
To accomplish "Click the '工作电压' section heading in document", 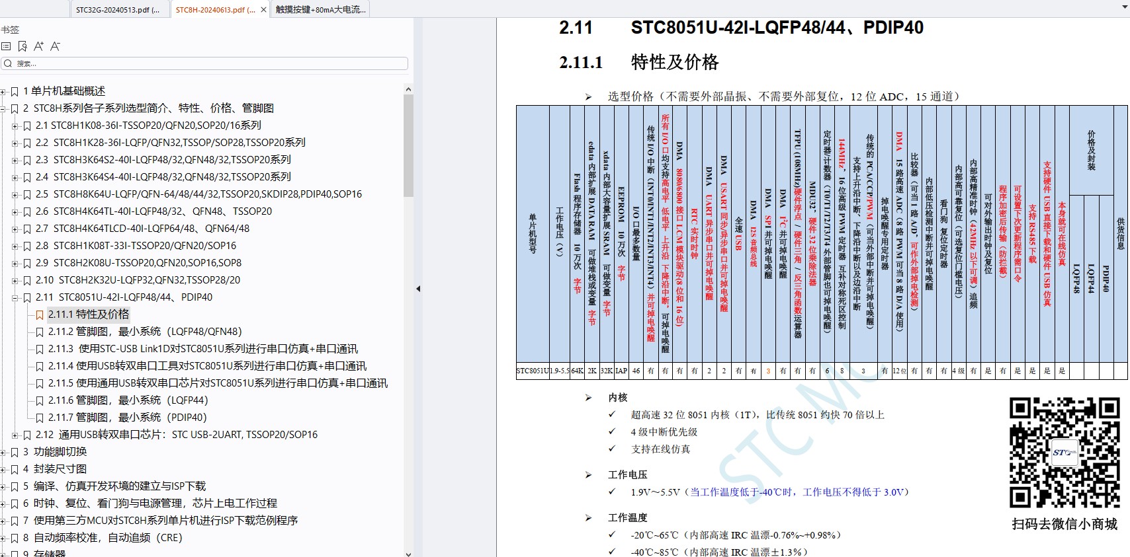I will point(628,475).
